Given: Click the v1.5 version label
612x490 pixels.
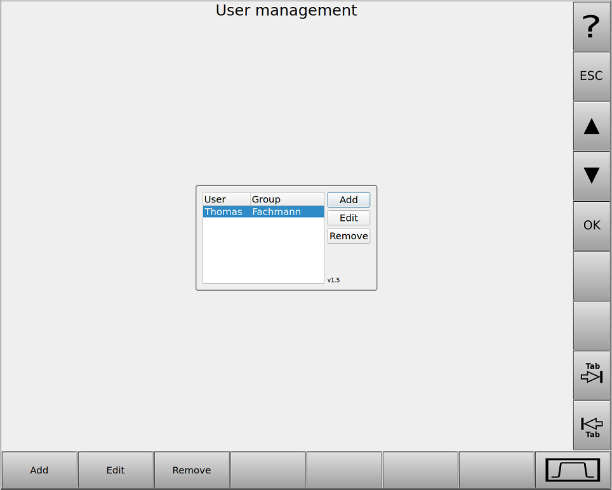Looking at the screenshot, I should [x=333, y=279].
